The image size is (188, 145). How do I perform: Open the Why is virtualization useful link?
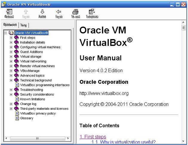pyautogui.click(x=124, y=142)
